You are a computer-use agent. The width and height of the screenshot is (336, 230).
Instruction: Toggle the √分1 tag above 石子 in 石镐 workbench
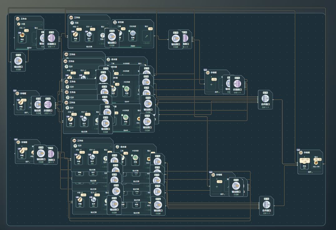pyautogui.click(x=92, y=29)
